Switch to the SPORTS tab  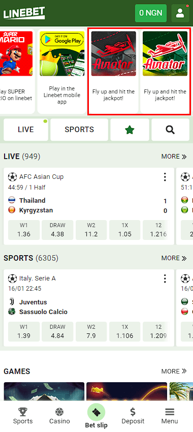tap(79, 130)
